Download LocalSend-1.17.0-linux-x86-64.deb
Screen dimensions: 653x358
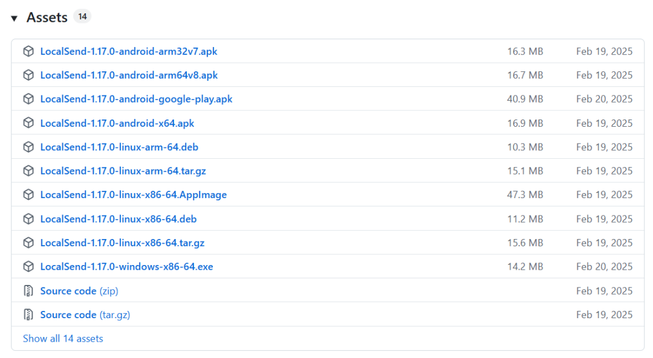tap(119, 219)
